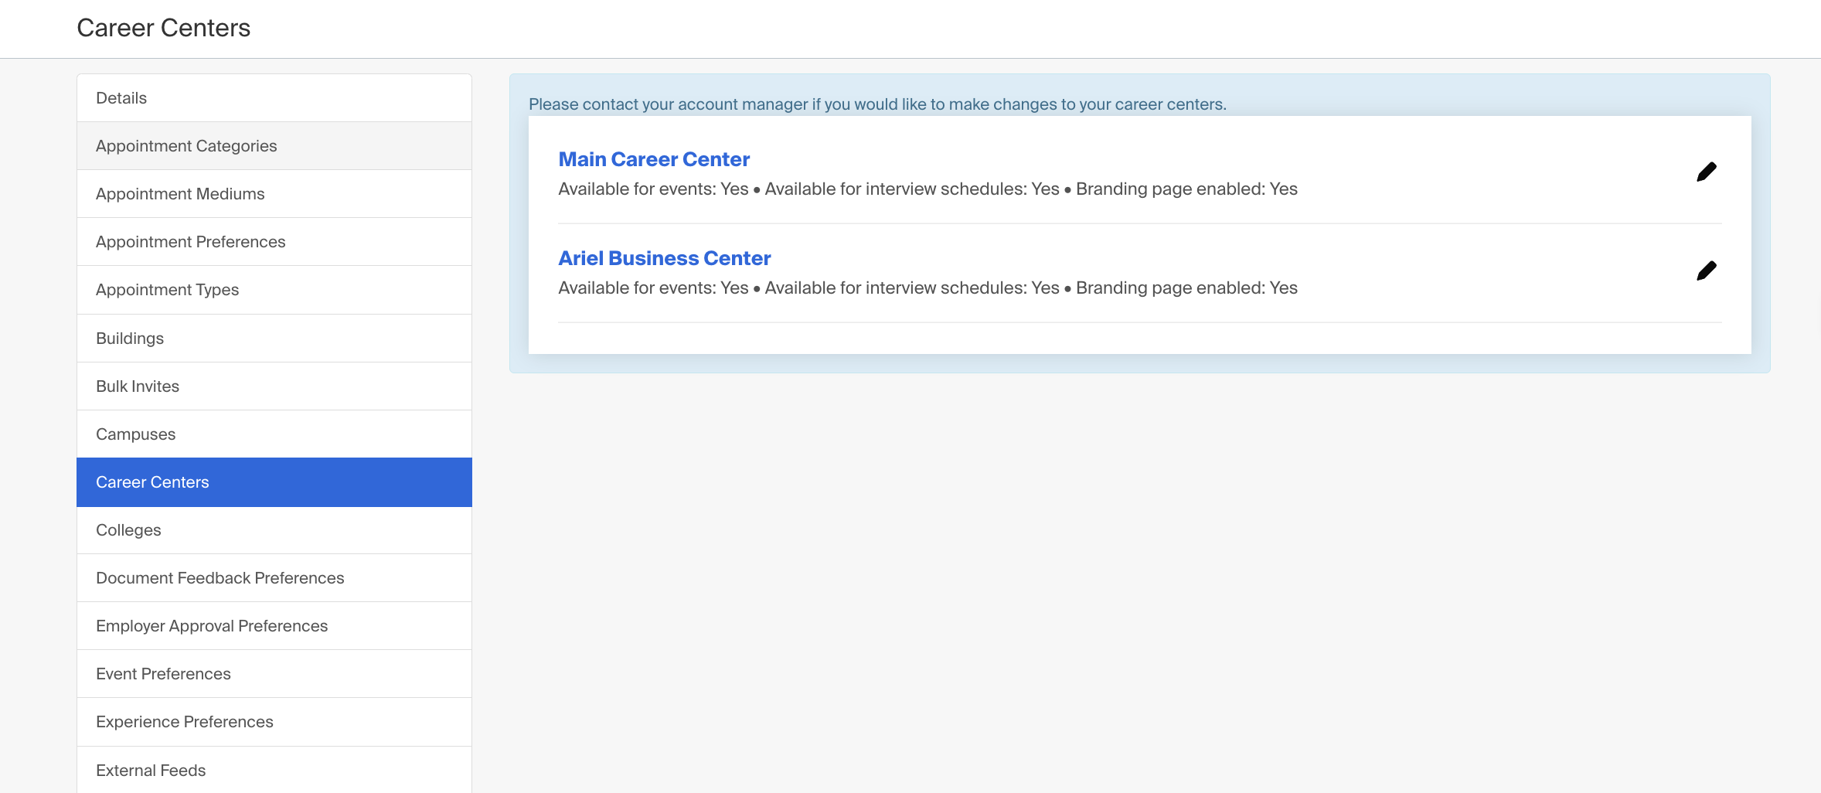Open Appointment Mediums settings
The width and height of the screenshot is (1821, 793).
pyautogui.click(x=180, y=193)
